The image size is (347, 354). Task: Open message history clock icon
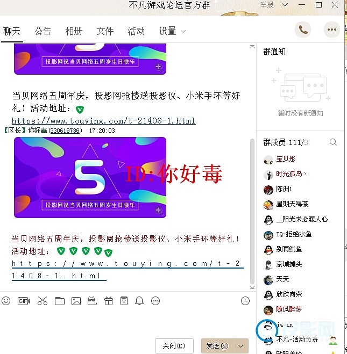(x=245, y=301)
